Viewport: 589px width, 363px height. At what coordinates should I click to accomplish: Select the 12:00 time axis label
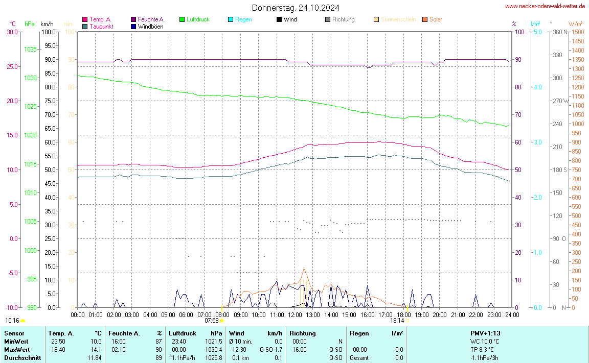[x=295, y=315]
